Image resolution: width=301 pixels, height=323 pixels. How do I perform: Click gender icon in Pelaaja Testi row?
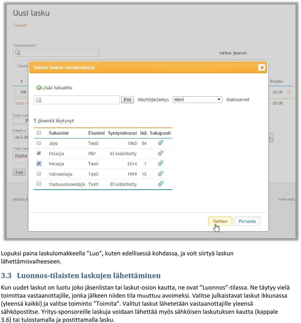tap(161, 163)
